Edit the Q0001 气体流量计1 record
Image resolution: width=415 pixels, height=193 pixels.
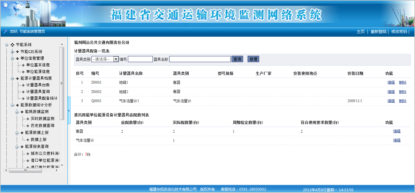[x=391, y=101]
